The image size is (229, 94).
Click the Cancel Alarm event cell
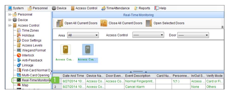click(140, 87)
